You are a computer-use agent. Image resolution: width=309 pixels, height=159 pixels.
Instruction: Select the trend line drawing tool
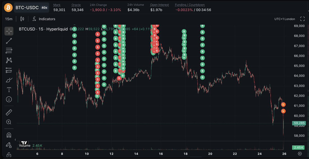click(x=9, y=41)
